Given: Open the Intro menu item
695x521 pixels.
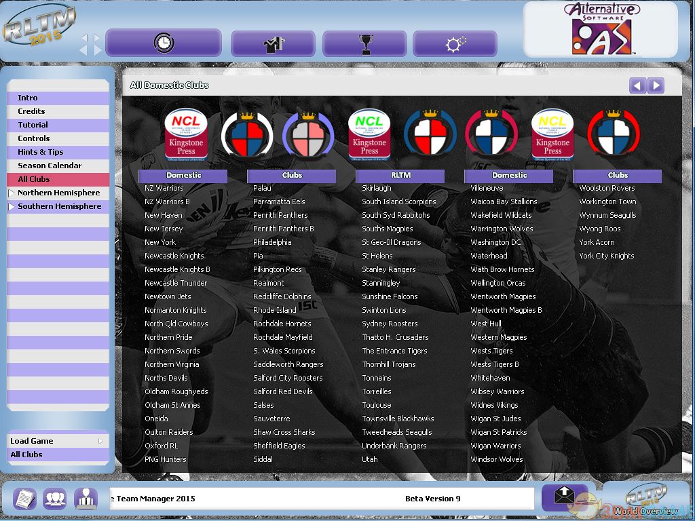Looking at the screenshot, I should (58, 98).
